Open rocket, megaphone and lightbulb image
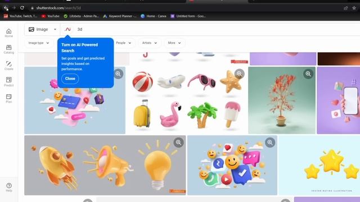Image resolution: width=360 pixels, height=202 pixels. point(105,165)
